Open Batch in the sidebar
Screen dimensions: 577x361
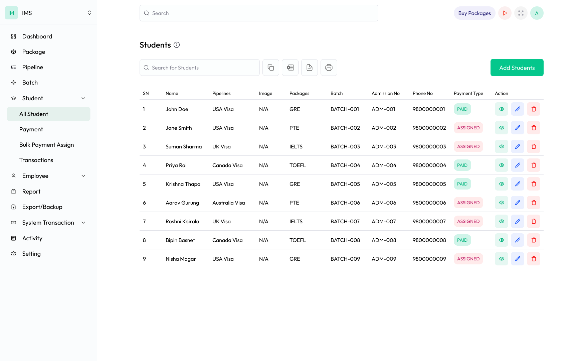[48, 83]
